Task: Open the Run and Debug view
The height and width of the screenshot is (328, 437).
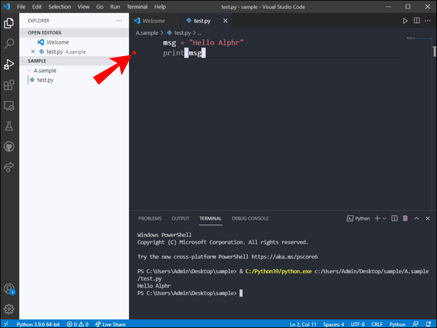Action: (x=9, y=64)
